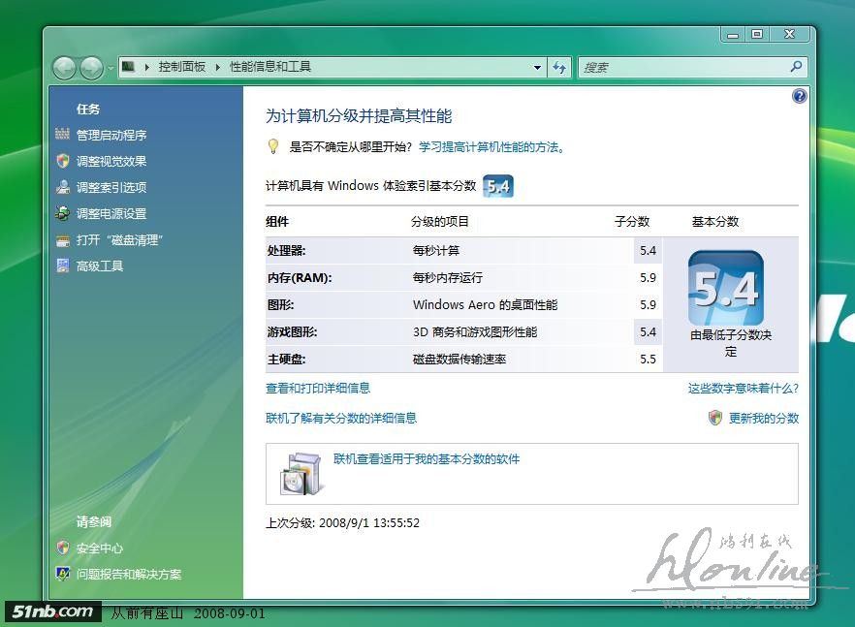This screenshot has width=855, height=627.
Task: Click inside the 搜索 search field
Action: (x=683, y=68)
